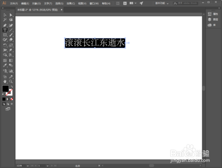Open the 基本功能 workspace switcher

[162, 3]
